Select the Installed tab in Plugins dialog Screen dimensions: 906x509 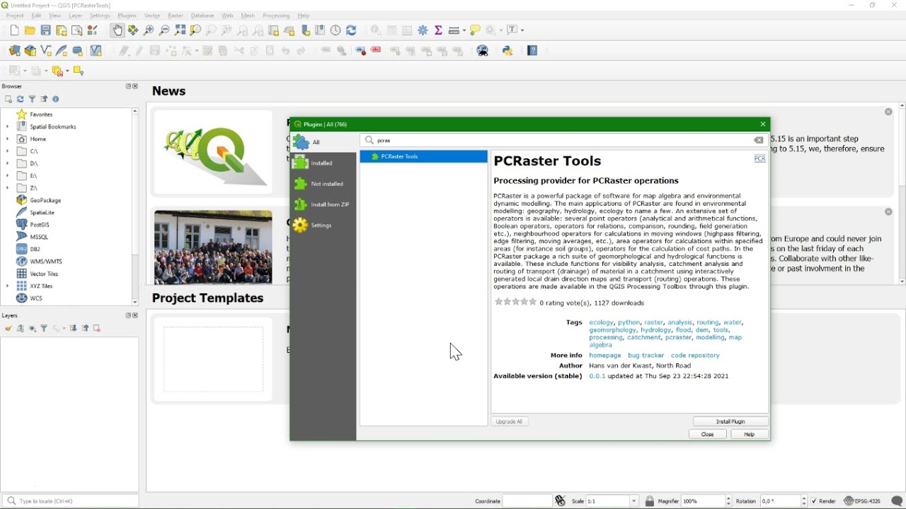pyautogui.click(x=323, y=163)
